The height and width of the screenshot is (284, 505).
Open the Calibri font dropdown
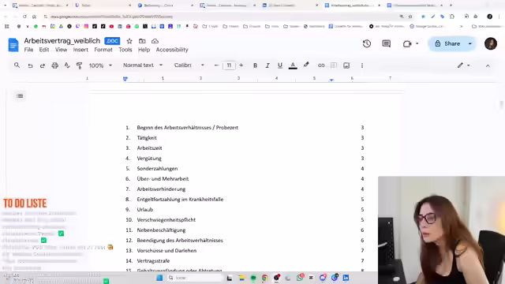[x=189, y=65]
